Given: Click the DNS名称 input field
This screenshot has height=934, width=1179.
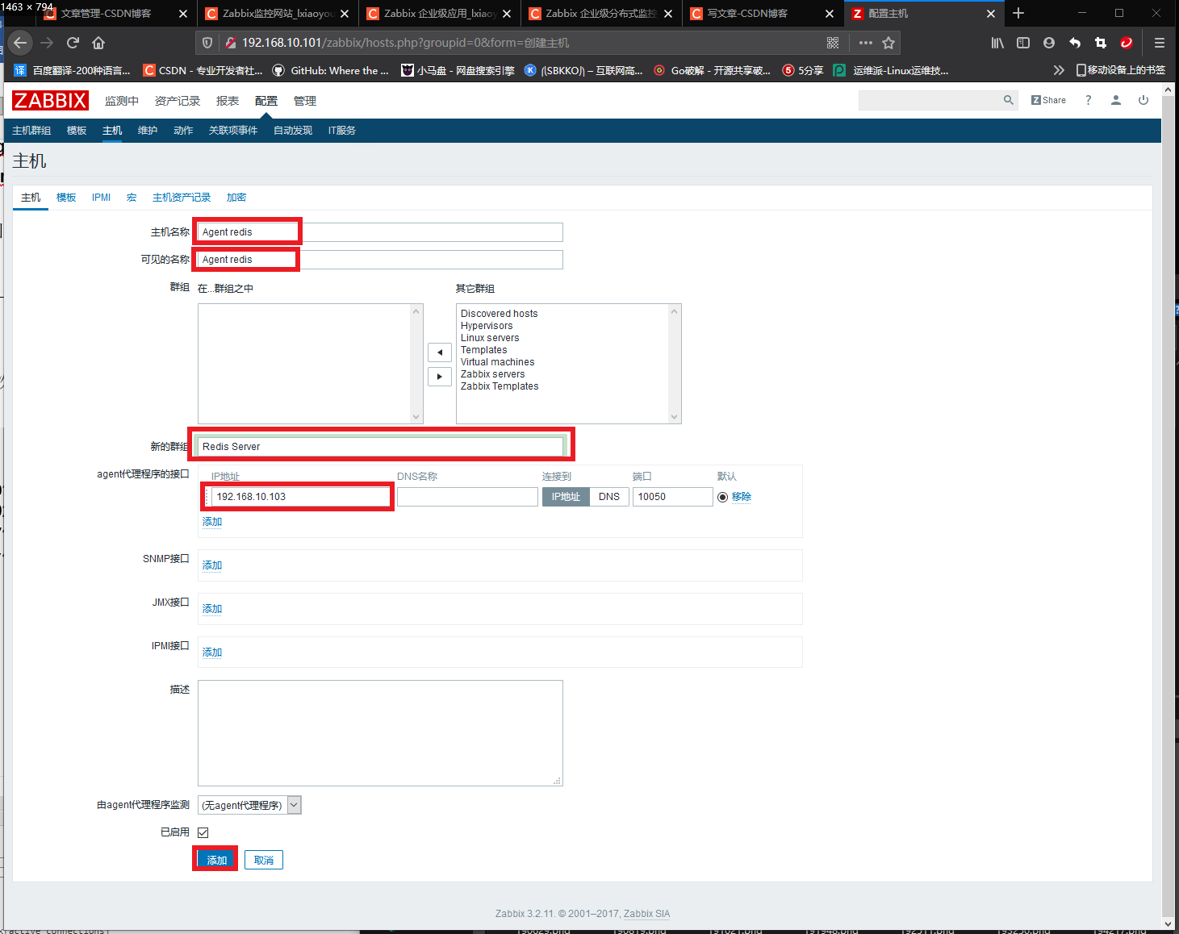Looking at the screenshot, I should click(467, 497).
